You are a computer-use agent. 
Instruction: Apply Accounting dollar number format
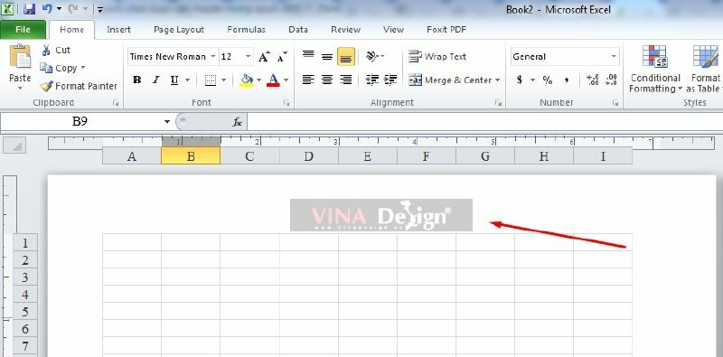pyautogui.click(x=519, y=80)
